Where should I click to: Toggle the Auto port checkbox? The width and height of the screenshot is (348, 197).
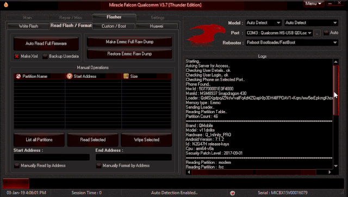point(326,33)
